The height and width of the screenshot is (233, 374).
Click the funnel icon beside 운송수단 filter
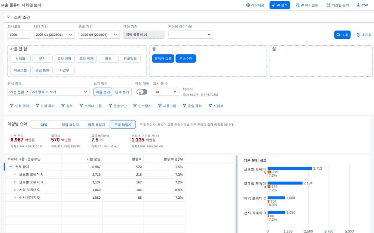[x=110, y=106]
